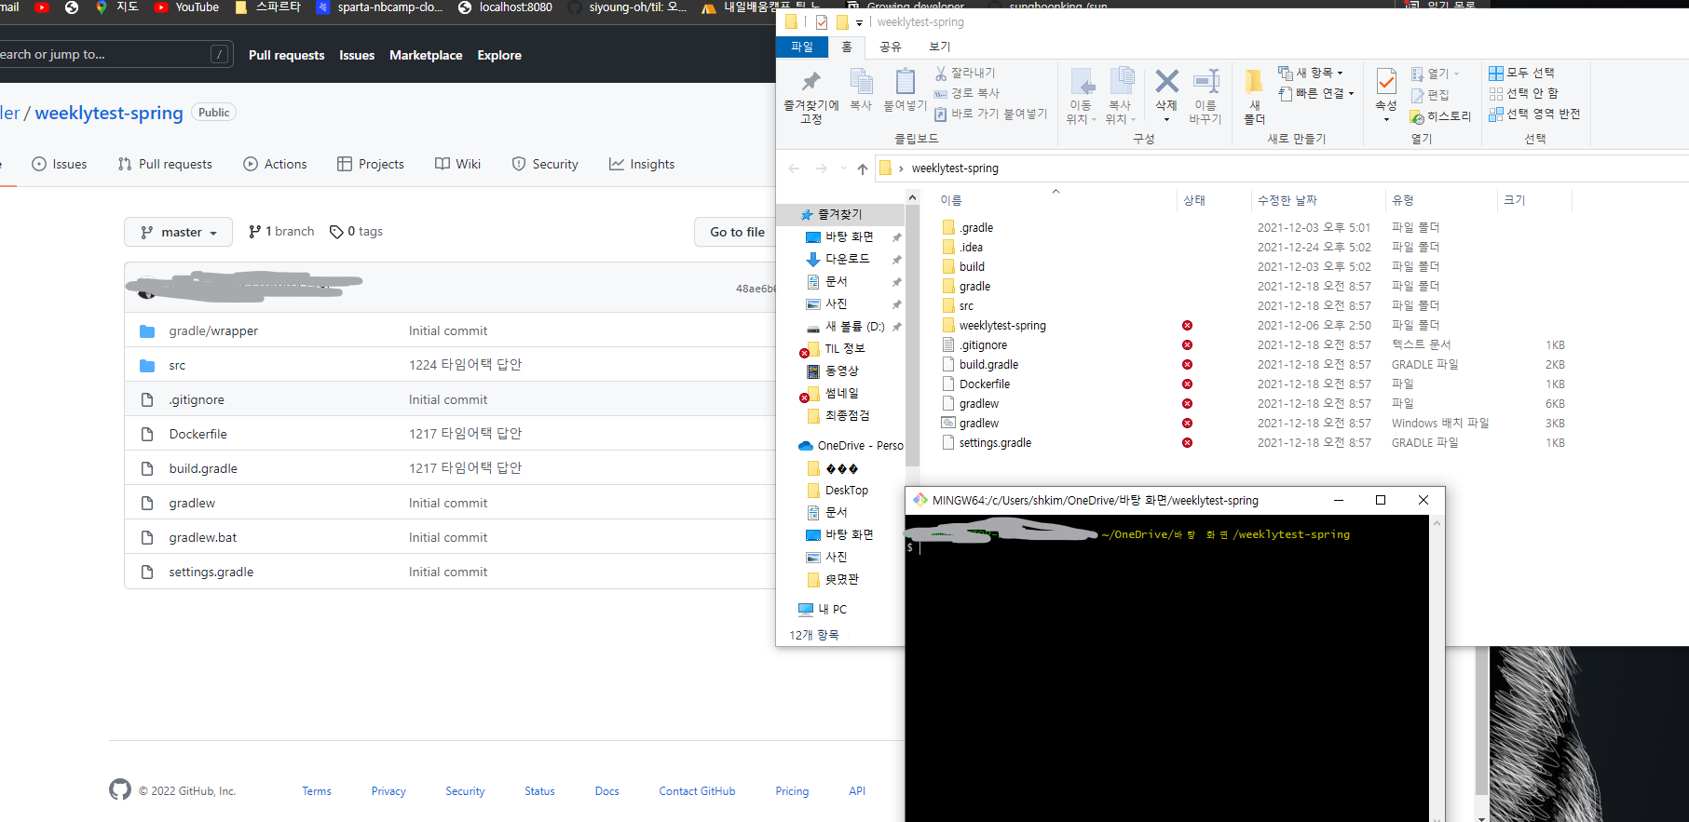Open the Actions repository tab
This screenshot has height=822, width=1689.
click(275, 164)
